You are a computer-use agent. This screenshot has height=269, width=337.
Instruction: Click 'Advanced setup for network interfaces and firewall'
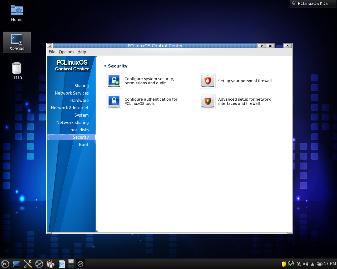244,101
